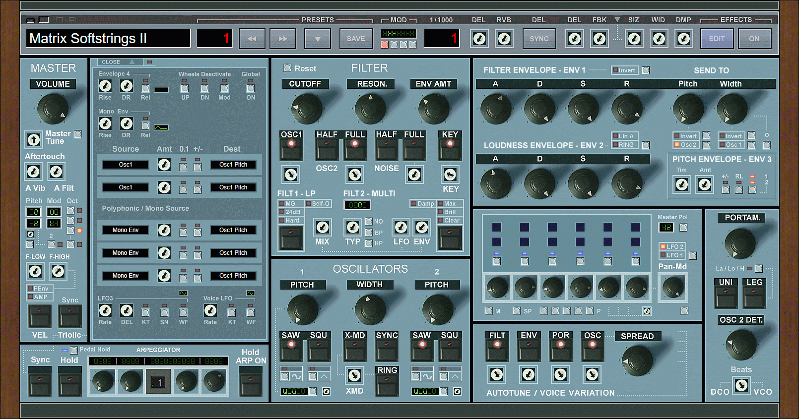Viewport: 799px width, 419px height.
Task: Adjust LFO3 Rate knob
Action: pos(105,310)
